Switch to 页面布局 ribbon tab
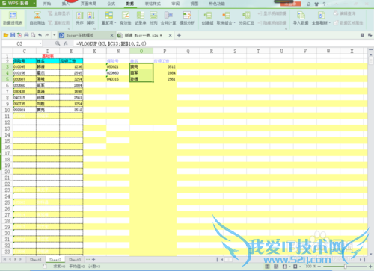 tap(88, 4)
